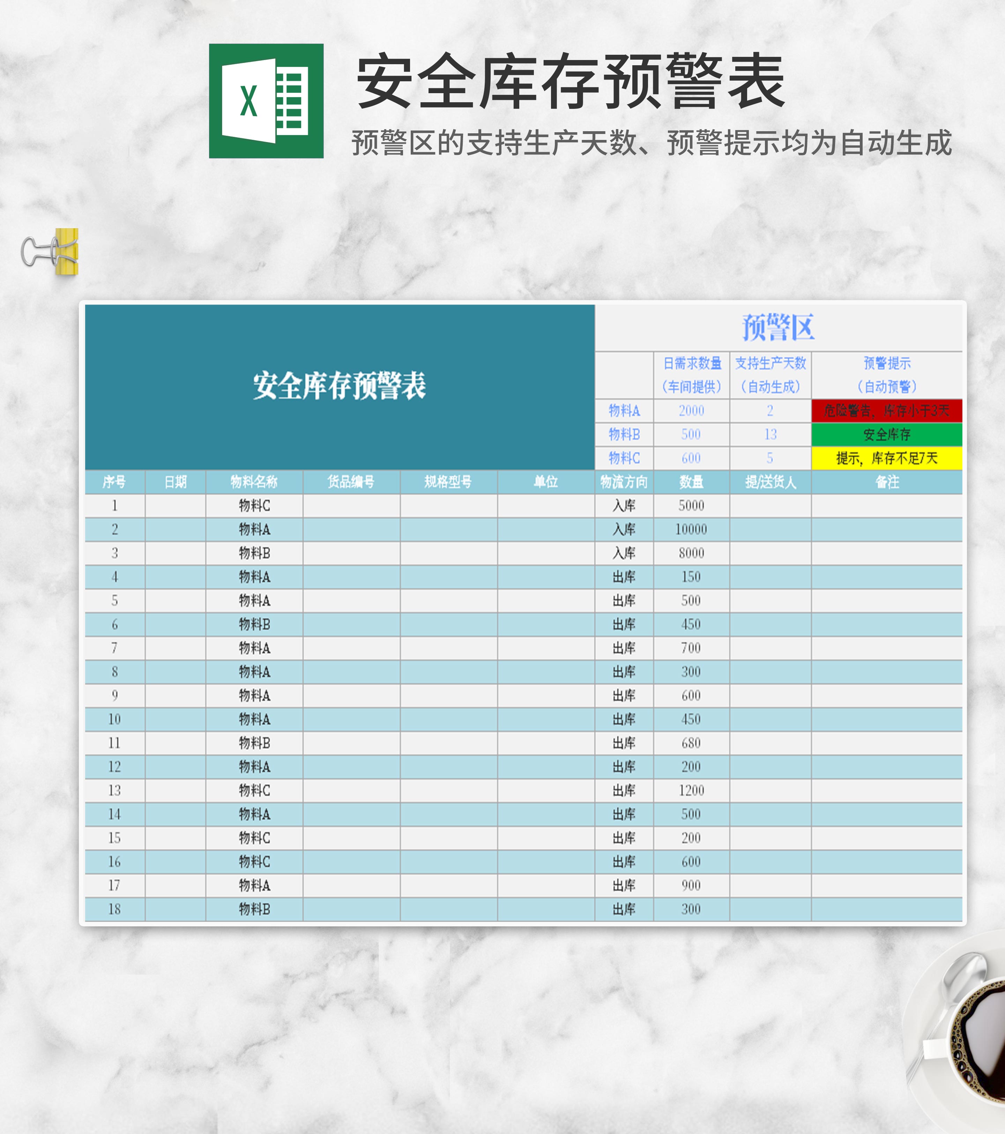Select the green 安全库存 status cell

click(886, 434)
